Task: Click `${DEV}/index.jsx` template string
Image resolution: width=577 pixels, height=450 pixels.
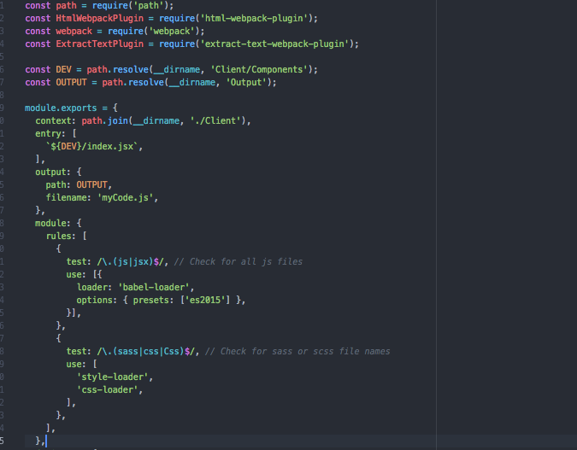Action: click(x=91, y=146)
